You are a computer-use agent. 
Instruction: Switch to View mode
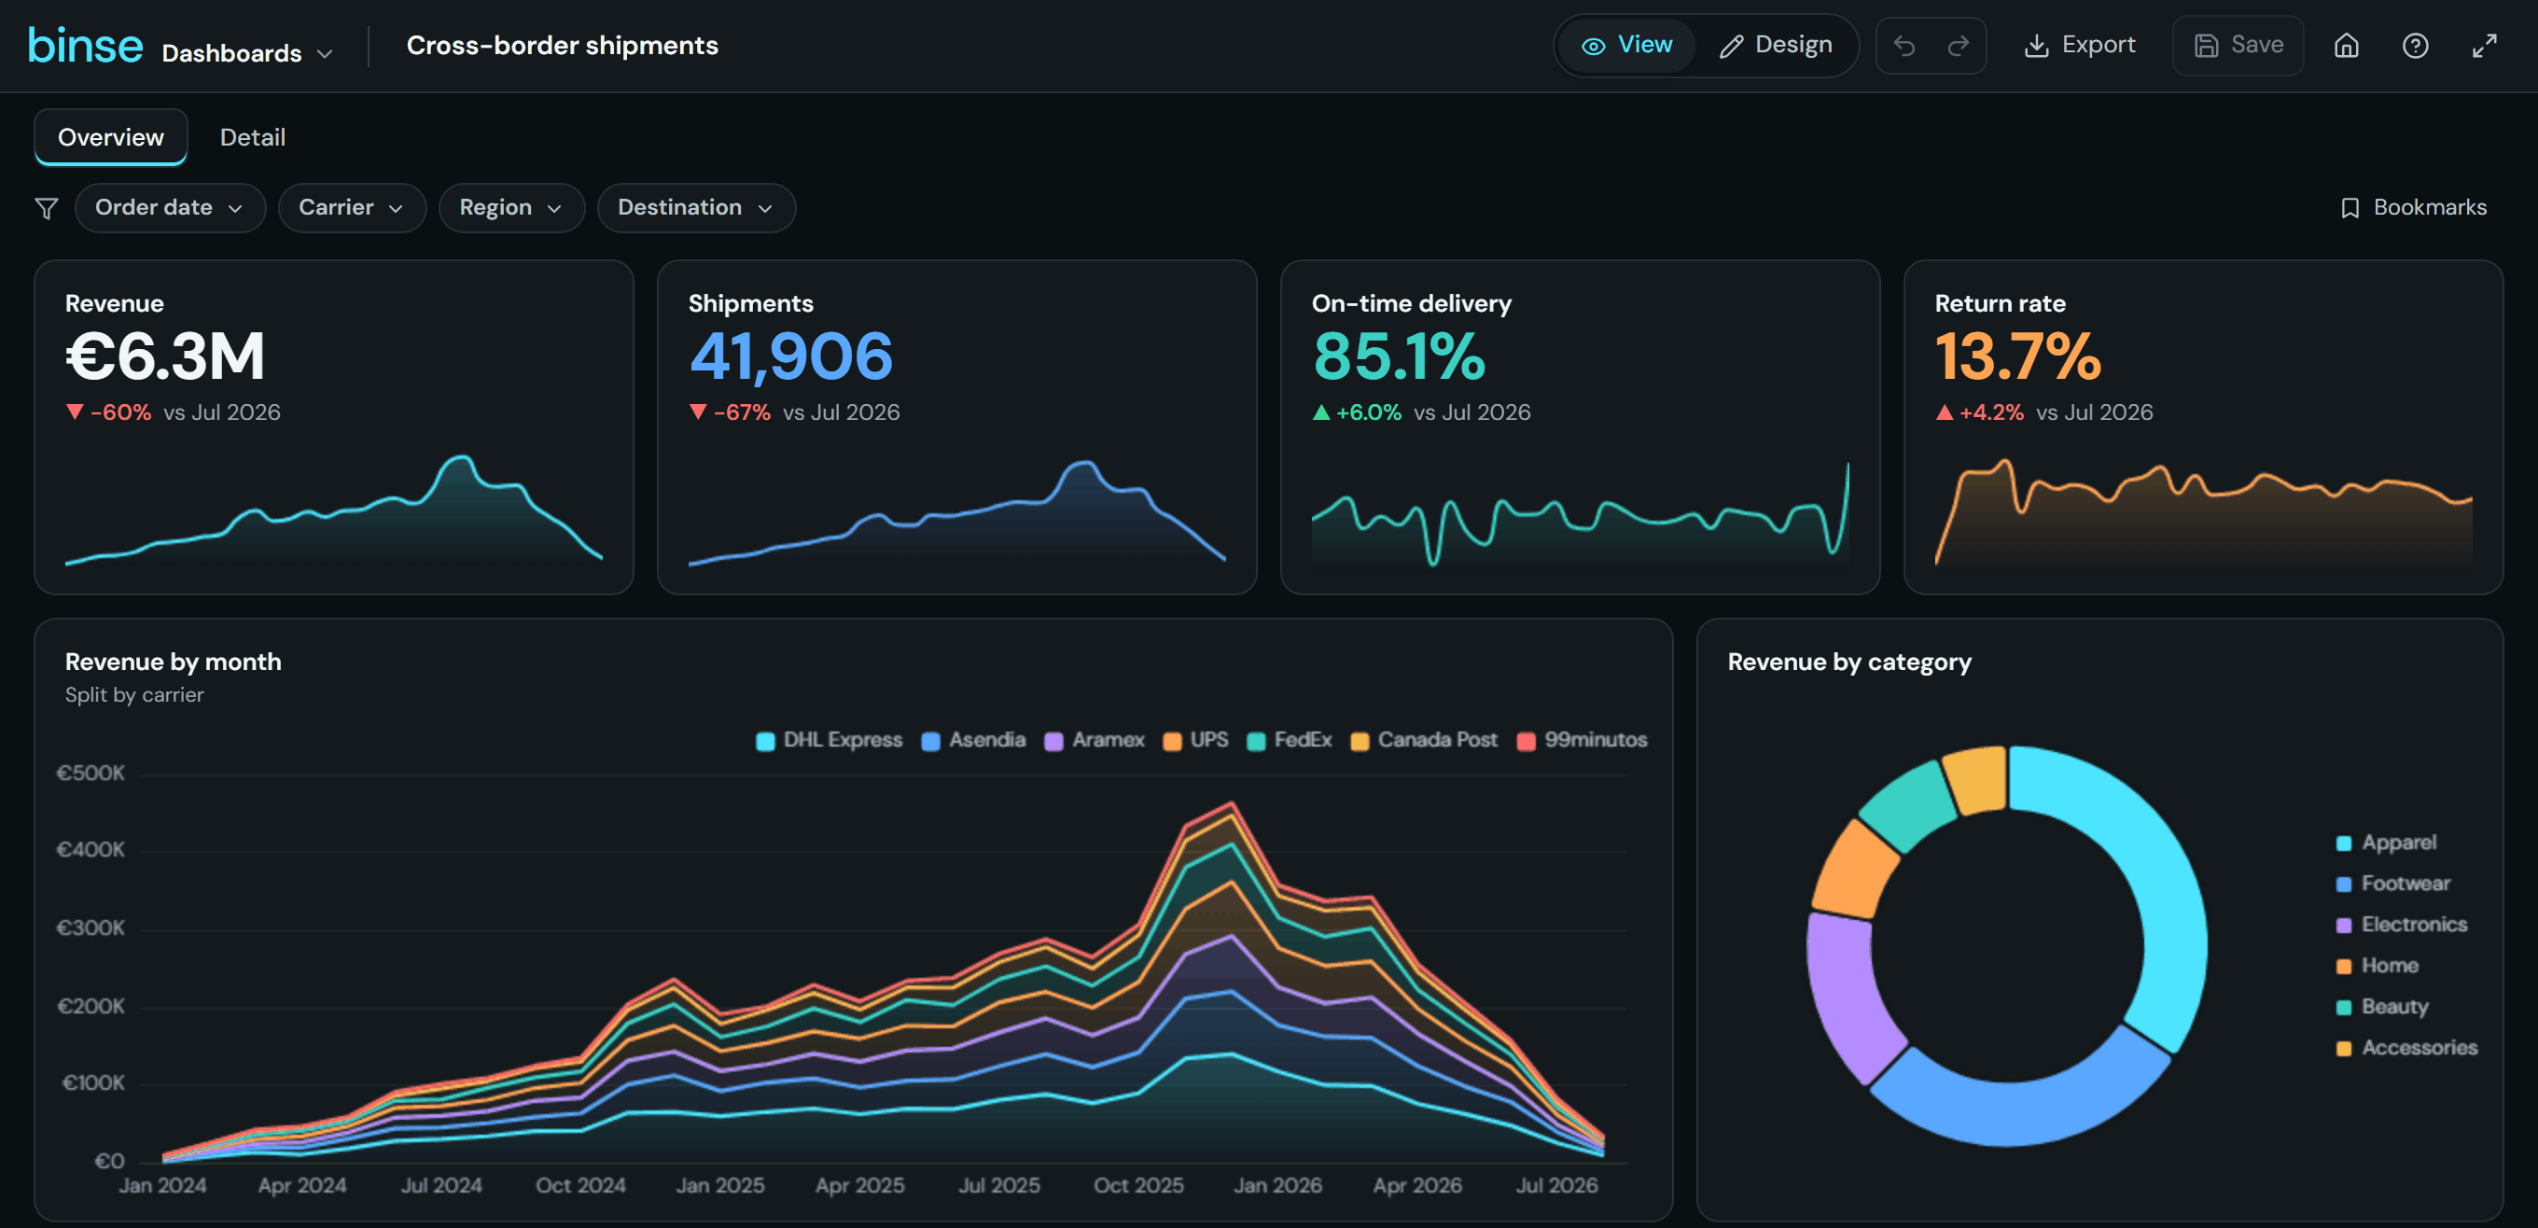[1626, 46]
